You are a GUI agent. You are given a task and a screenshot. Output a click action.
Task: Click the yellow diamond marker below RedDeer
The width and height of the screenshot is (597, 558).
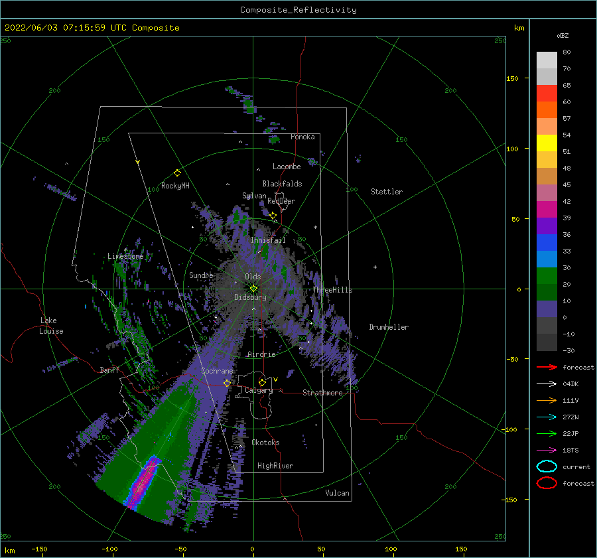[273, 216]
